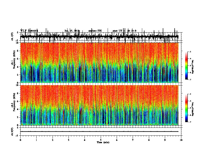Click the ch.2 spectrogram panel
The image size is (204, 157).
coord(99,105)
